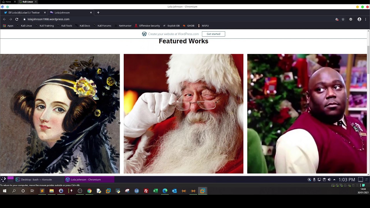Open Task View on Windows taskbar

click(x=32, y=191)
